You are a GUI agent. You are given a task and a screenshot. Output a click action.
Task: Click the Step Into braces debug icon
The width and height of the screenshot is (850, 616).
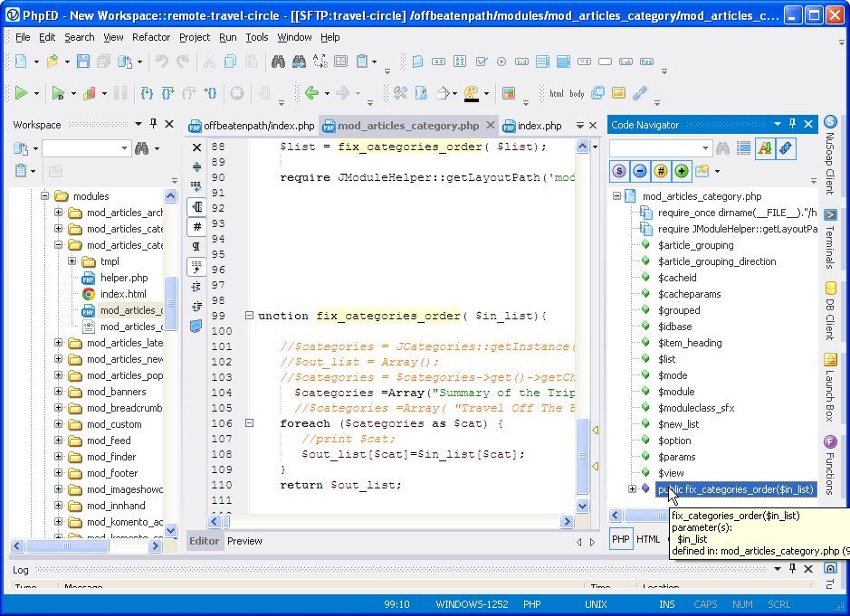click(145, 92)
